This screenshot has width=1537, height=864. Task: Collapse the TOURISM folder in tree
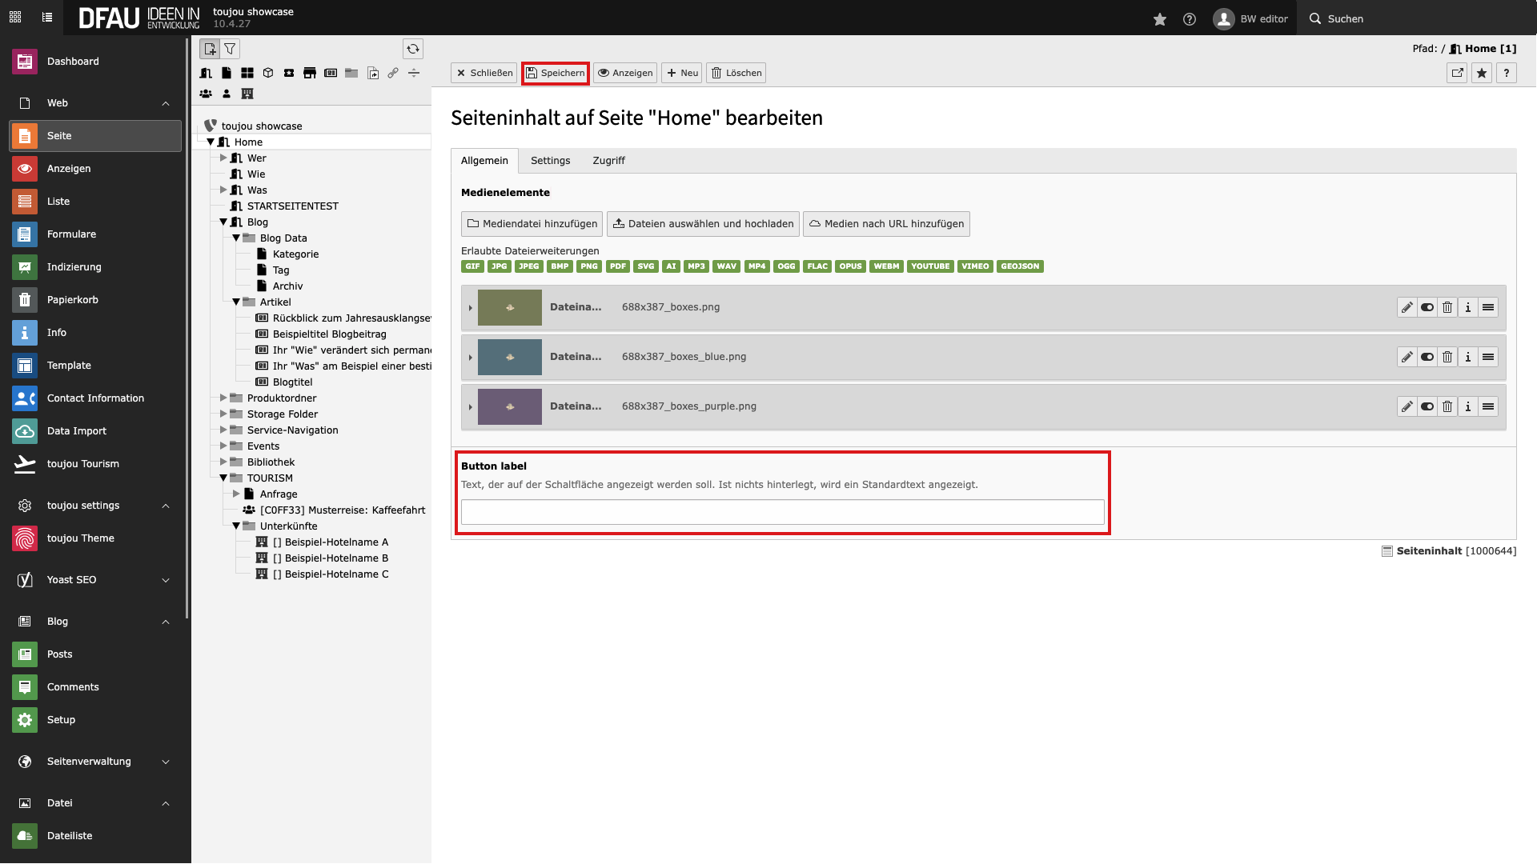click(223, 478)
